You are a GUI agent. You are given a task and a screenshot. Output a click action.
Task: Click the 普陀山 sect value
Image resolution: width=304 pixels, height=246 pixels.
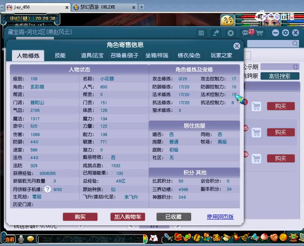37,103
